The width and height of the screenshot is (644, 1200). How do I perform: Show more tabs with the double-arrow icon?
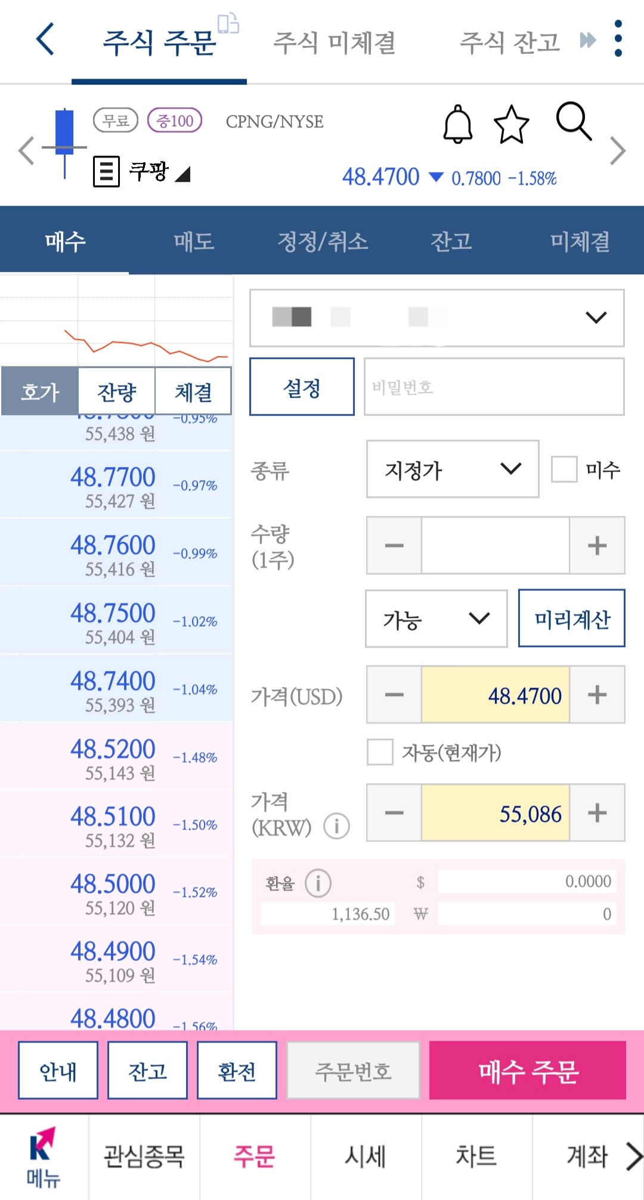coord(588,40)
